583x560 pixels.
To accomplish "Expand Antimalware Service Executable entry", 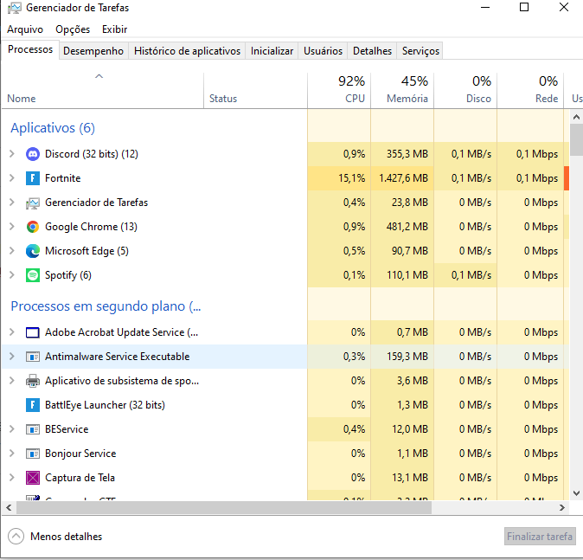I will (12, 356).
